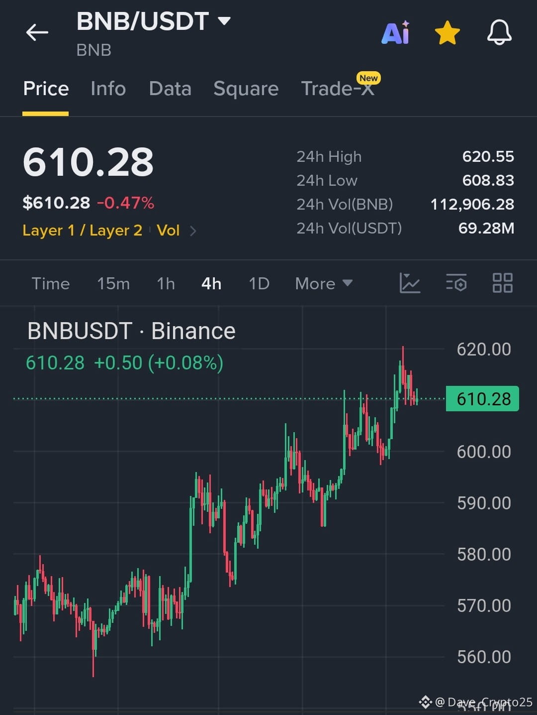Tap the large 610.28 price heading

89,162
